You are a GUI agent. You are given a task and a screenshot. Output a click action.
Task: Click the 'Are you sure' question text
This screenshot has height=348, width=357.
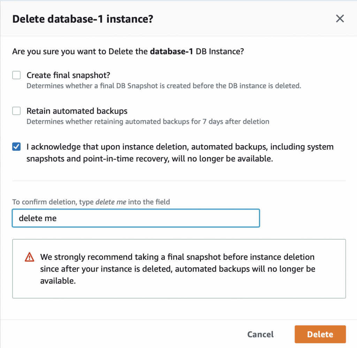[x=128, y=52]
